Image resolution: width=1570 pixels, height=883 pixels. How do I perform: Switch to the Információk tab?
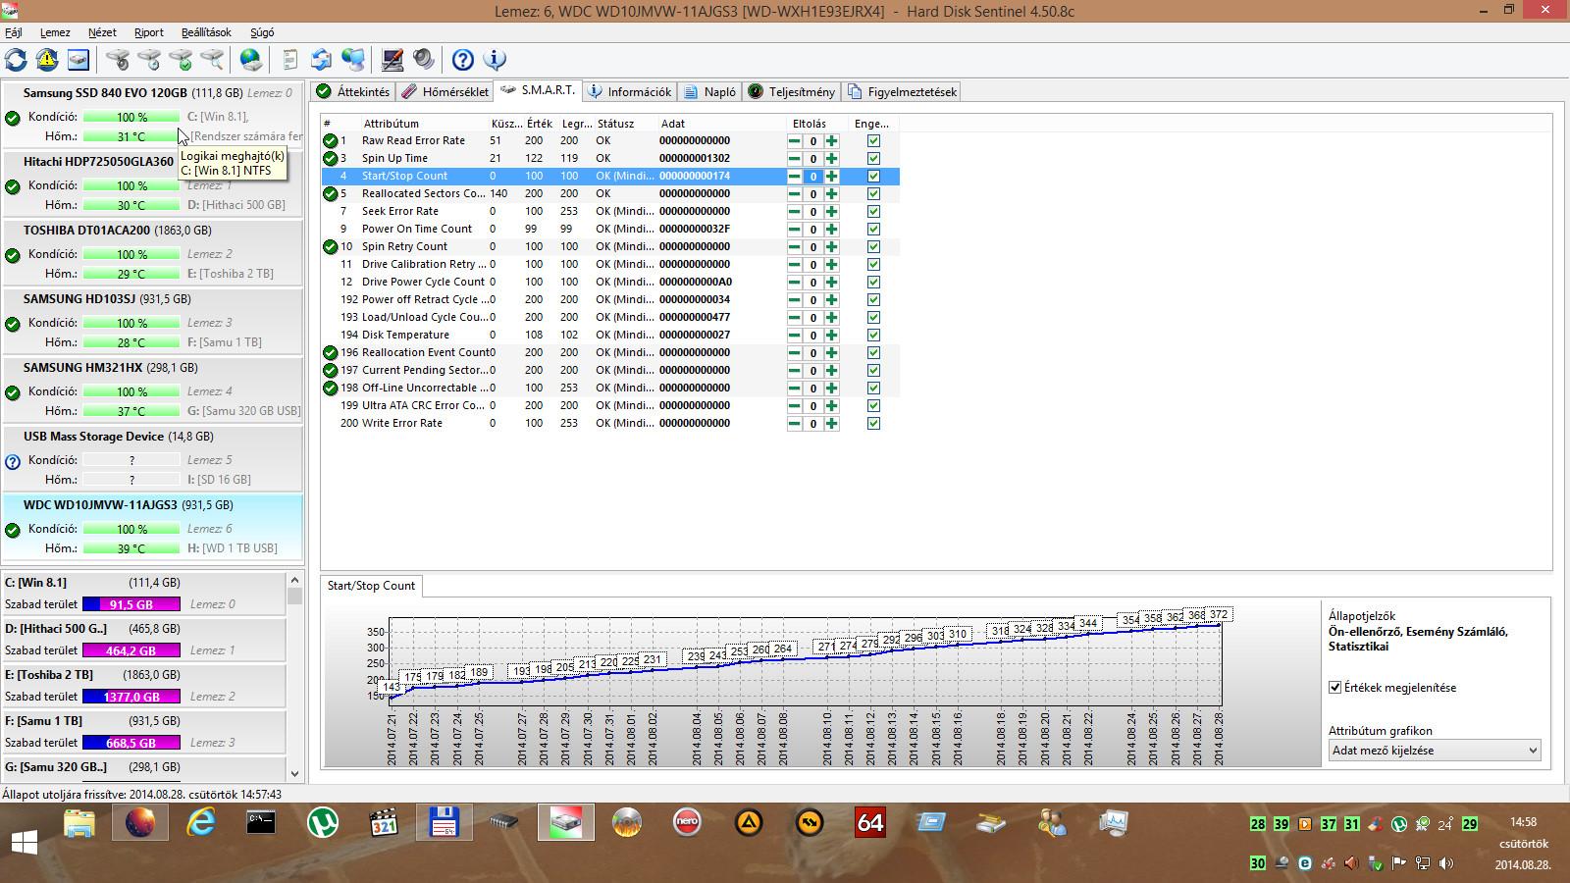(x=629, y=91)
